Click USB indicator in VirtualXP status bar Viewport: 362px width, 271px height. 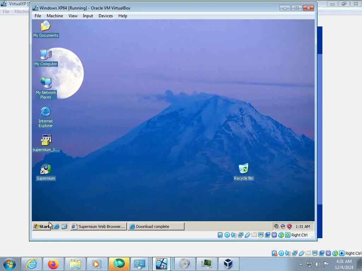coord(302,253)
